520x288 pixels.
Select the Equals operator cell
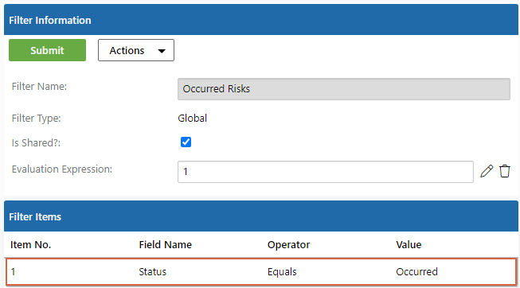coord(282,272)
